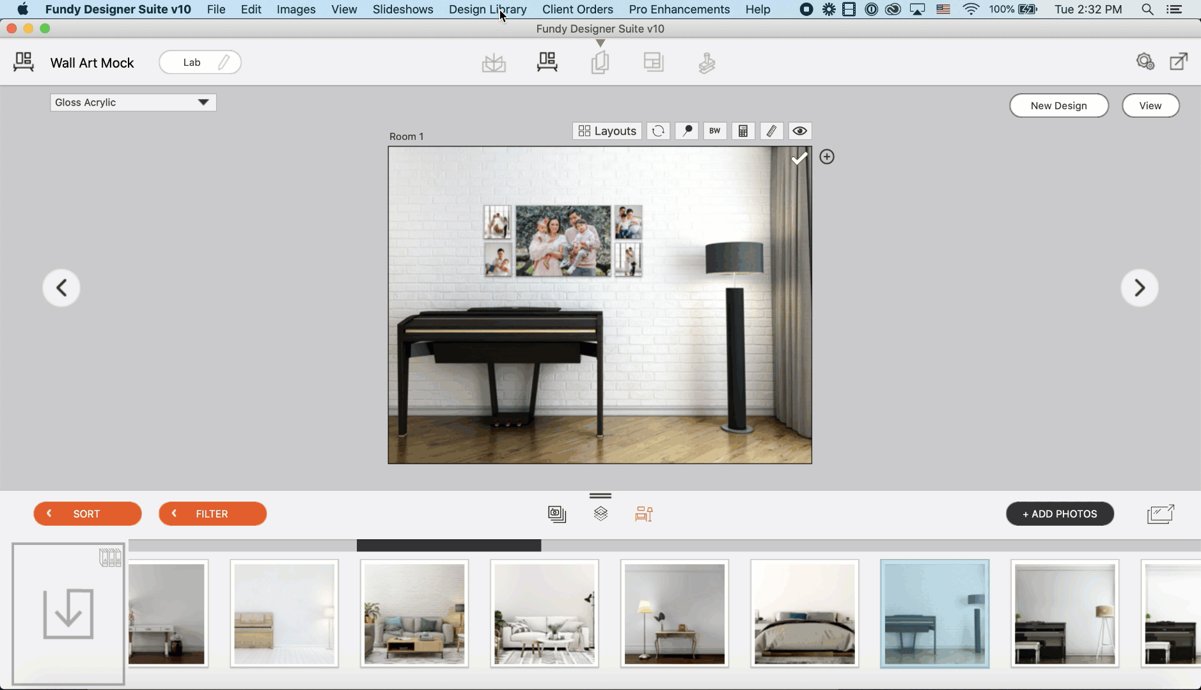
Task: Click the Room 1 label
Action: [x=407, y=137]
